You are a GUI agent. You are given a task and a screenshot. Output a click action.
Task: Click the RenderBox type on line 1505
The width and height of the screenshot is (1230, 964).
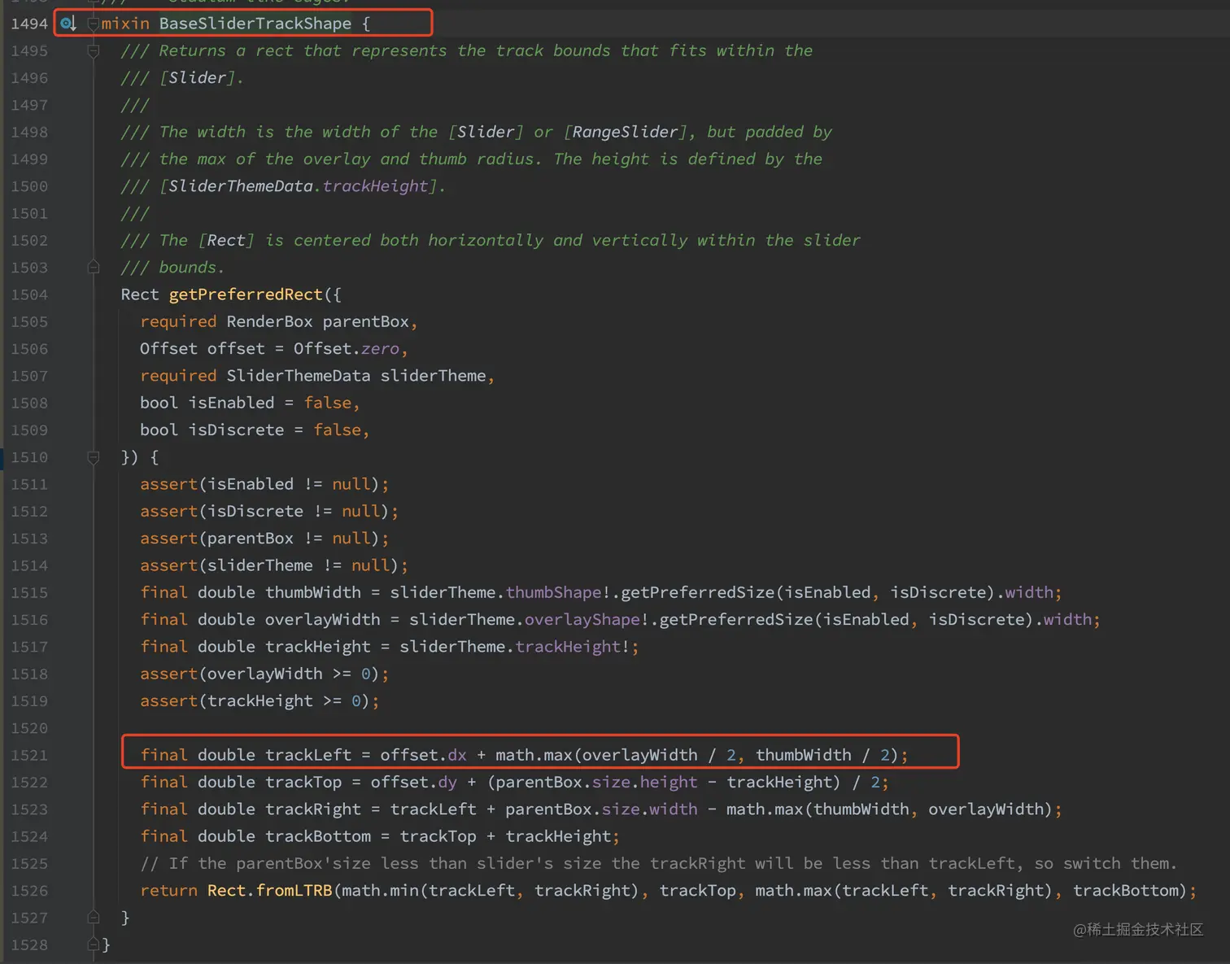(x=269, y=321)
